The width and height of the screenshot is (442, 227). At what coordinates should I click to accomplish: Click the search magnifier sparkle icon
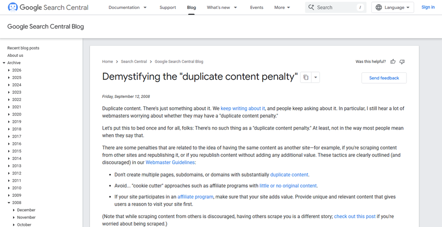coord(311,7)
